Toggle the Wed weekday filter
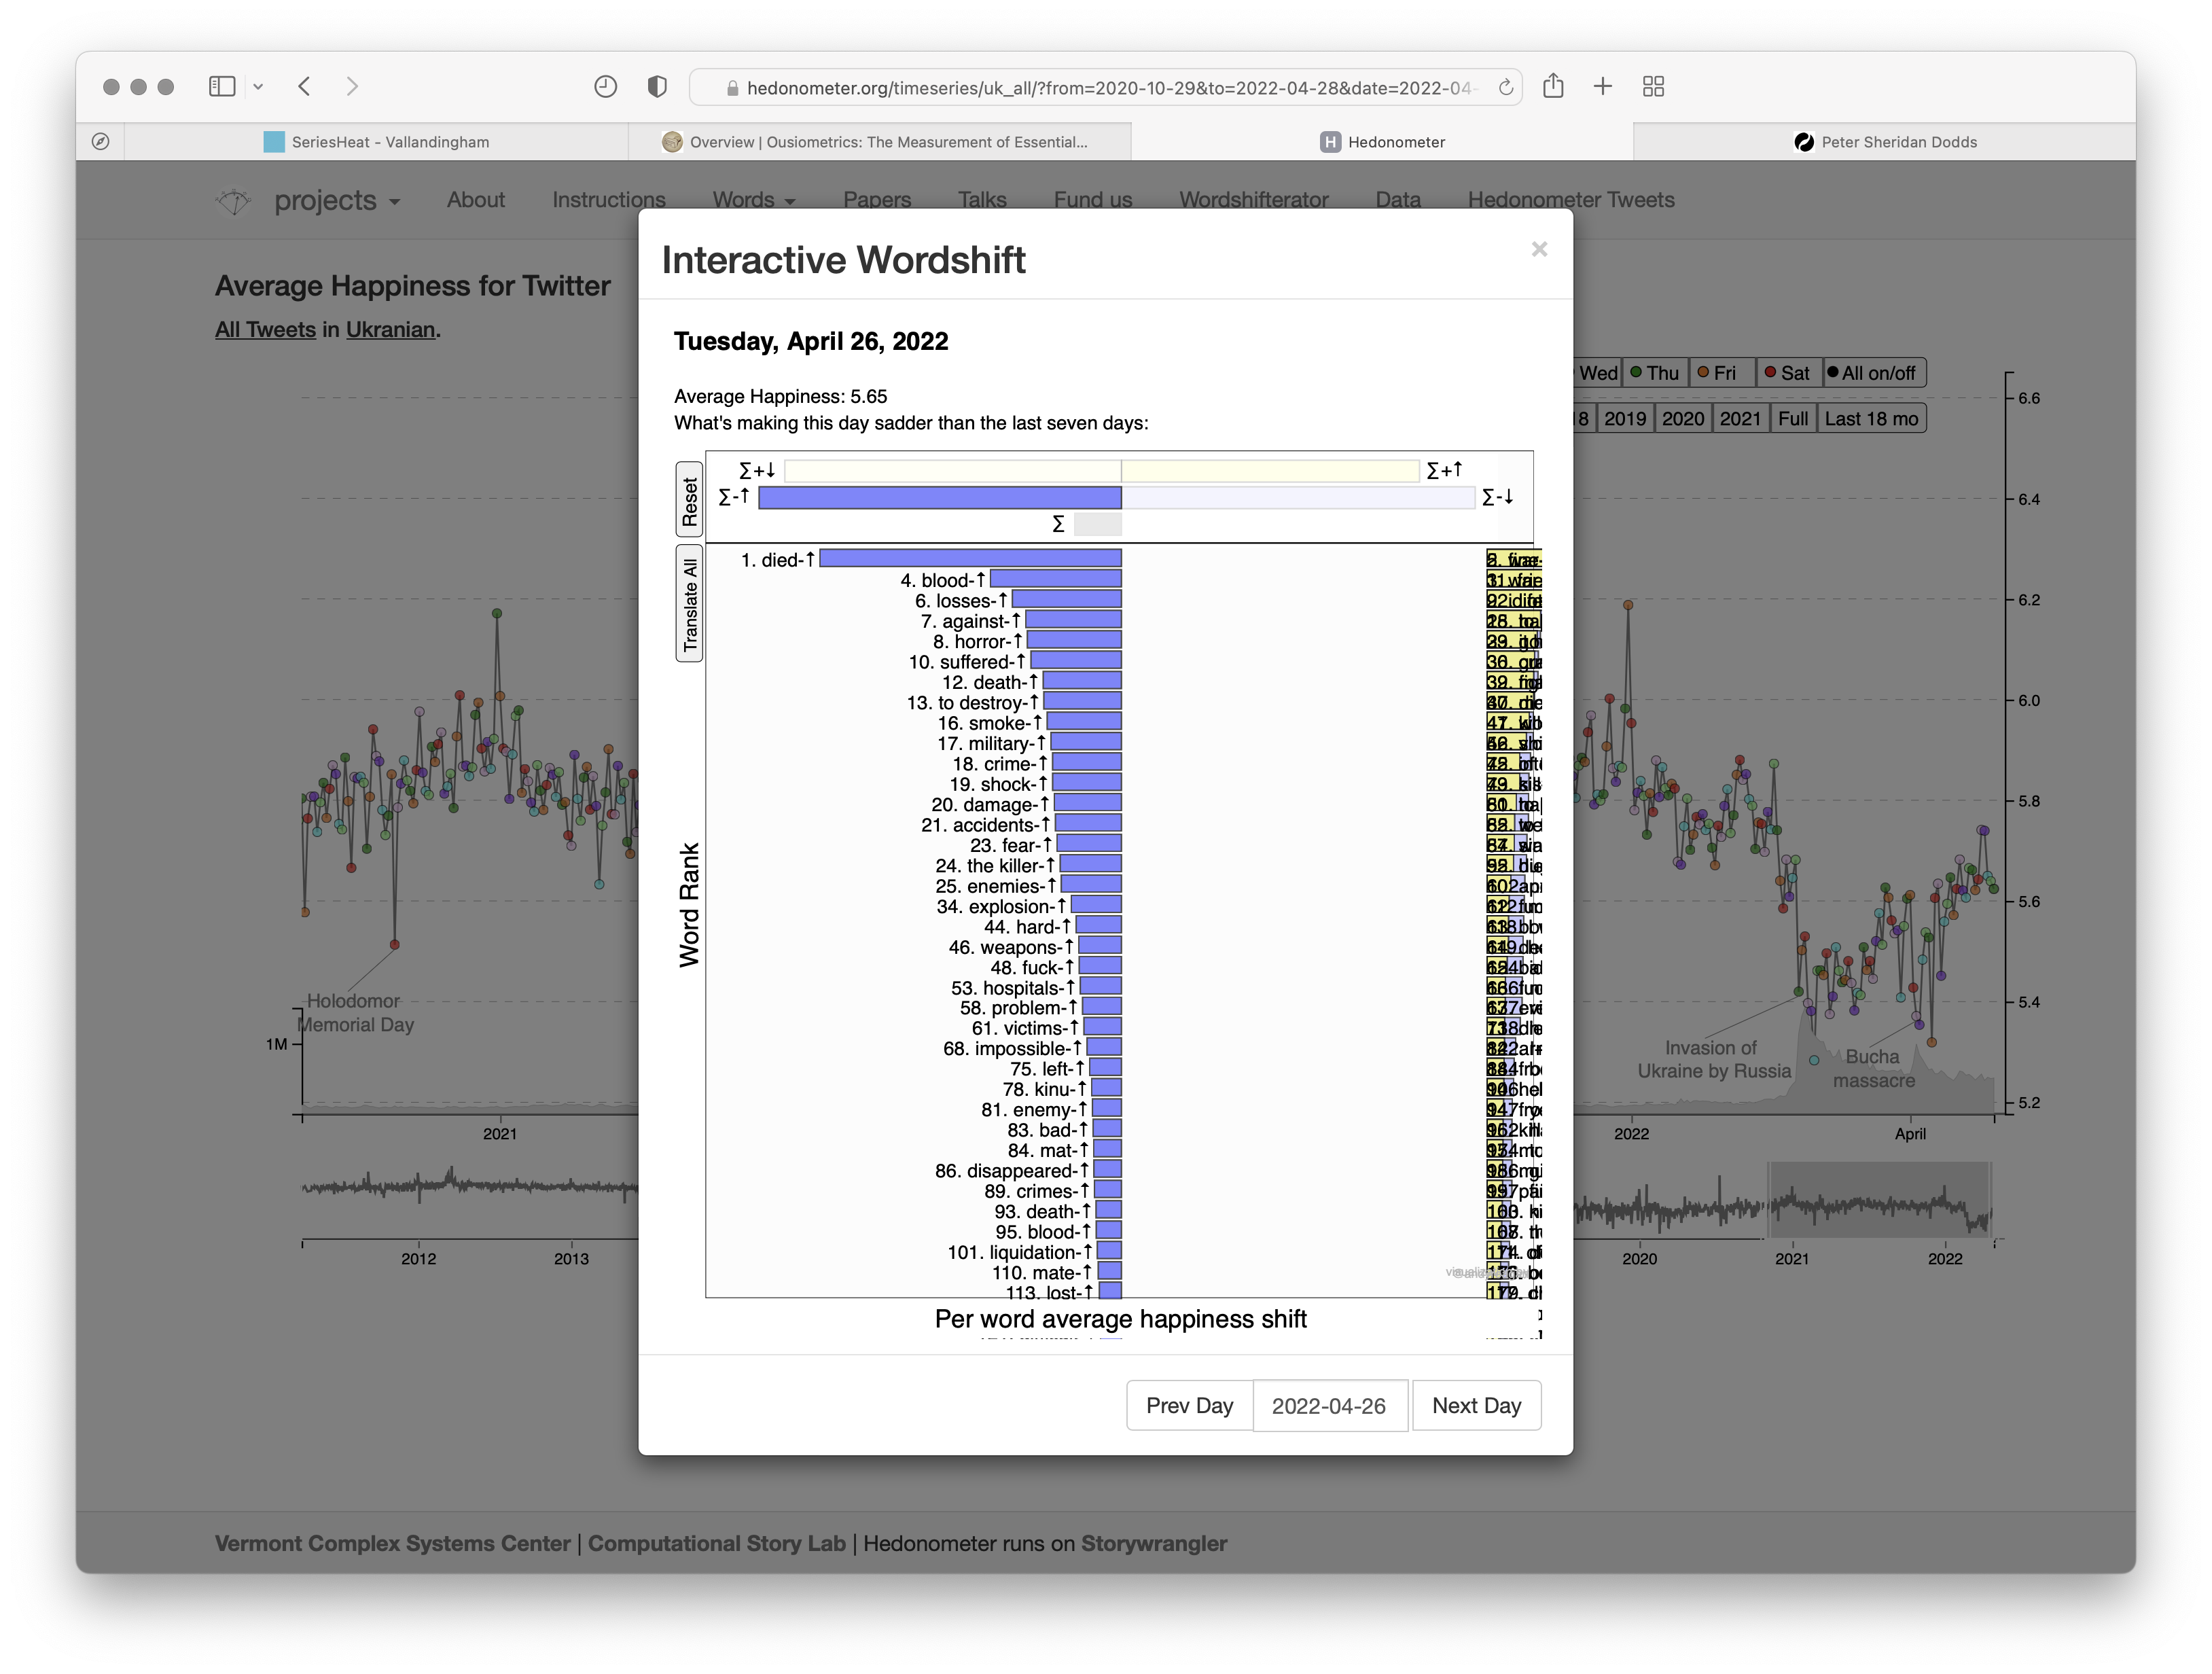The image size is (2212, 1674). (1597, 373)
